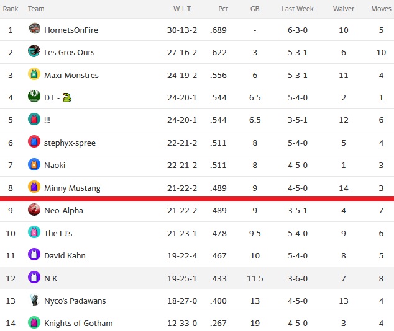
Task: Sort table by W-L-T column header
Action: [182, 9]
